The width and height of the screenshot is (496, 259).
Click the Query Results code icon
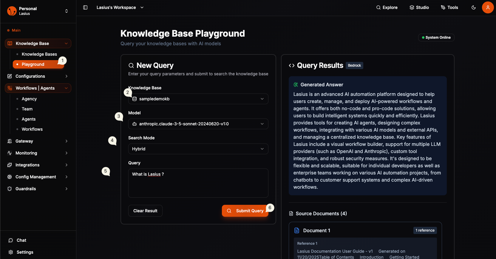(292, 65)
